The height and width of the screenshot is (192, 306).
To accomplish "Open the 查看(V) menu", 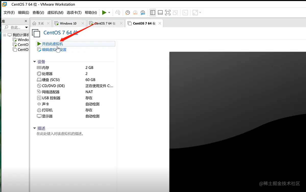I will click(x=38, y=13).
